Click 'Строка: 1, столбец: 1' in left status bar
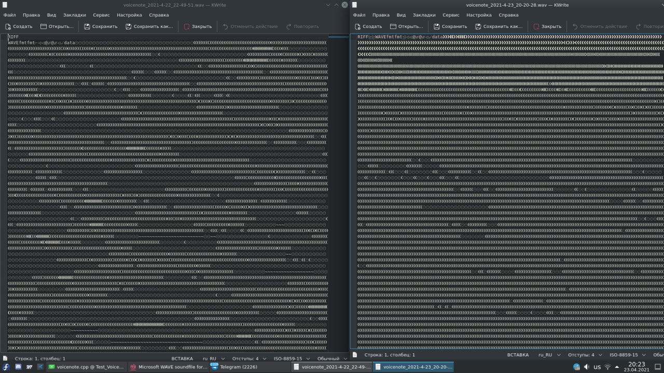Image resolution: width=664 pixels, height=373 pixels. (40, 358)
